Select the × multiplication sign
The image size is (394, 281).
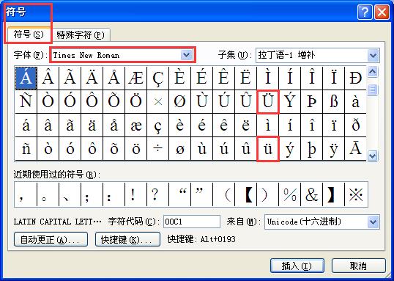click(x=158, y=102)
